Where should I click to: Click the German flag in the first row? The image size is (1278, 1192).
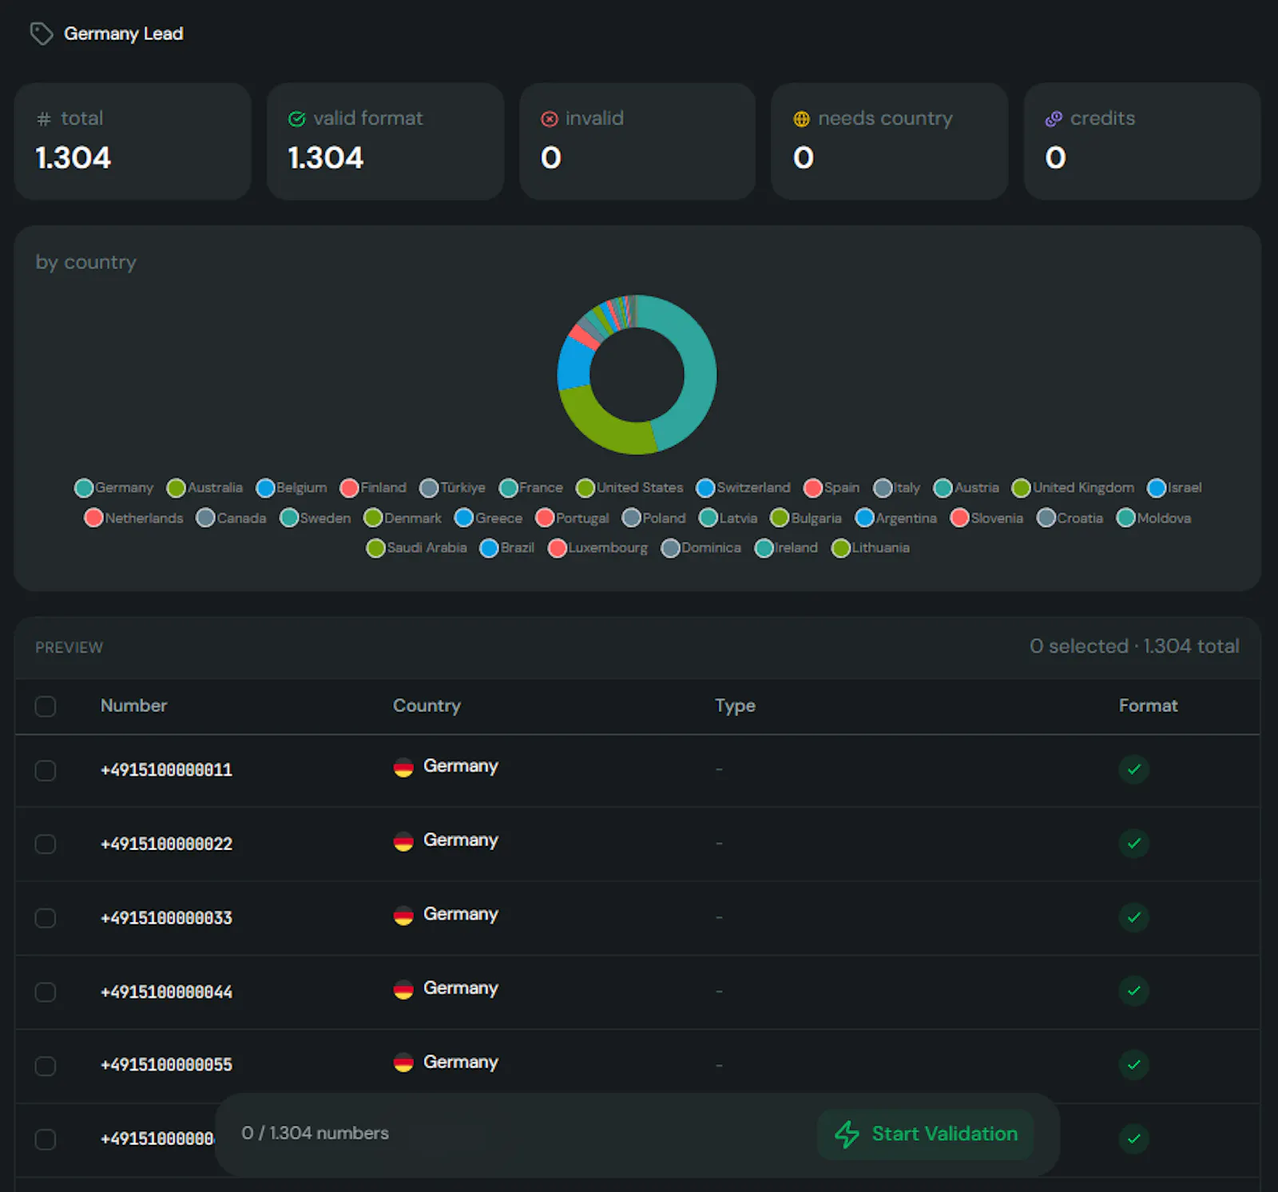[403, 768]
